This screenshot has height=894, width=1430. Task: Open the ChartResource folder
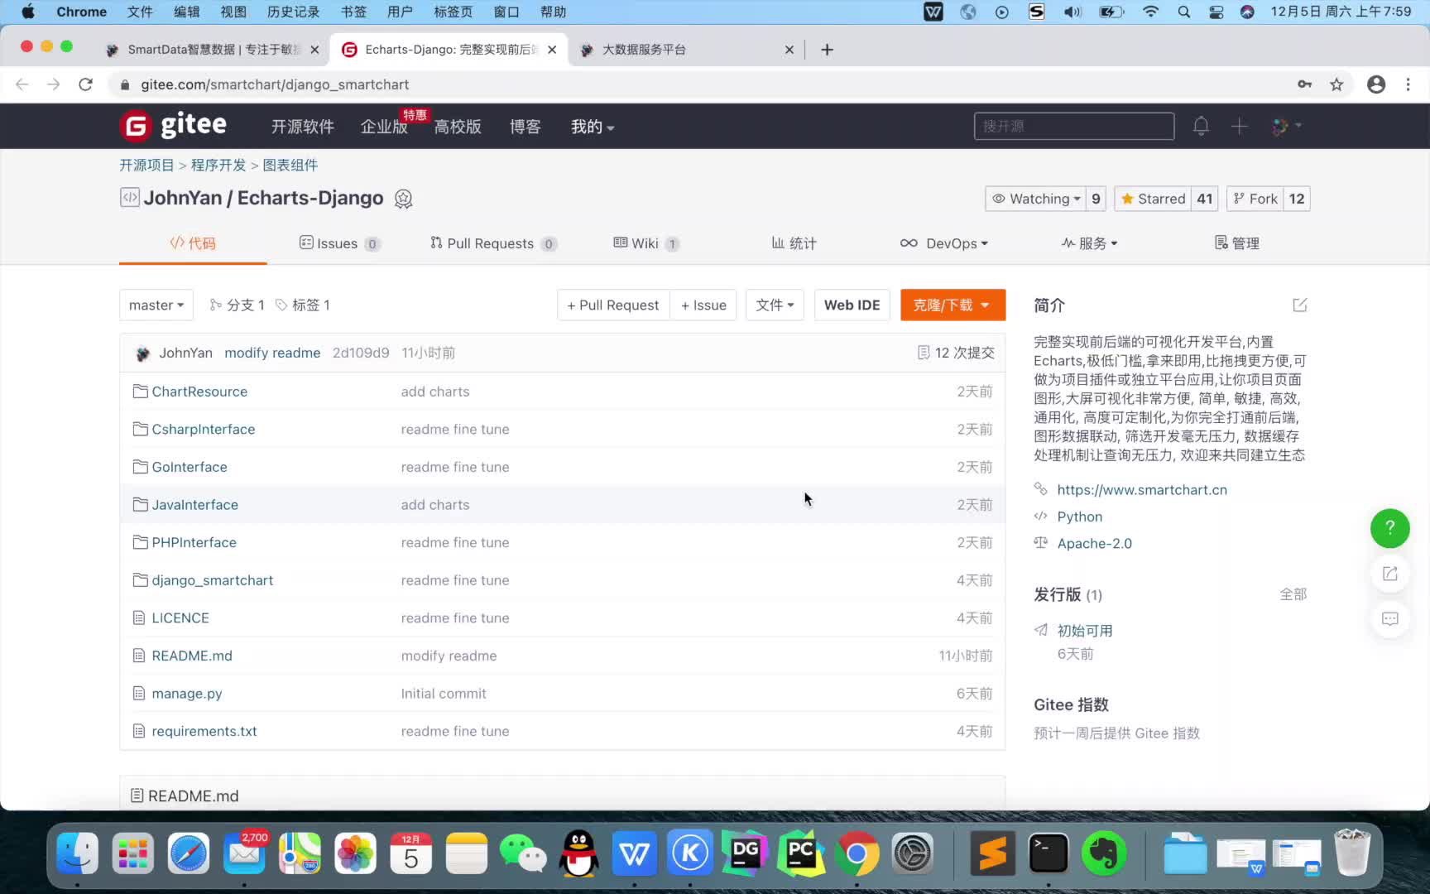(199, 392)
